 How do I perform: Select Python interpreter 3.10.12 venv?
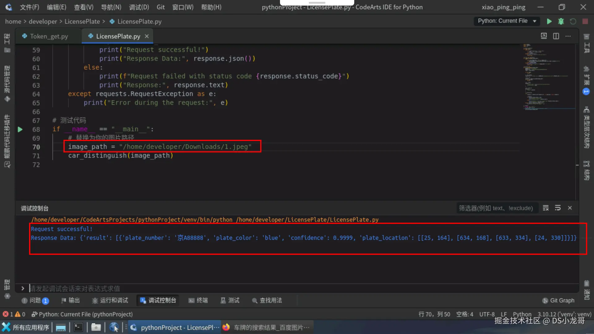[x=564, y=314]
